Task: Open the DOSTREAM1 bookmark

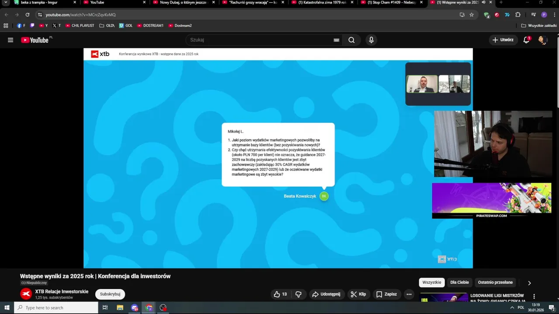Action: (150, 26)
